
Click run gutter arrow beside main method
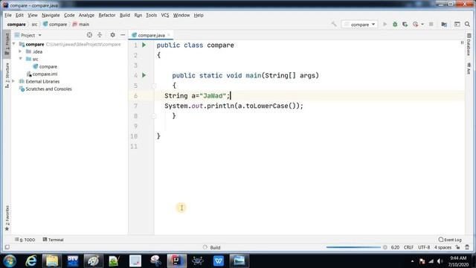point(144,75)
